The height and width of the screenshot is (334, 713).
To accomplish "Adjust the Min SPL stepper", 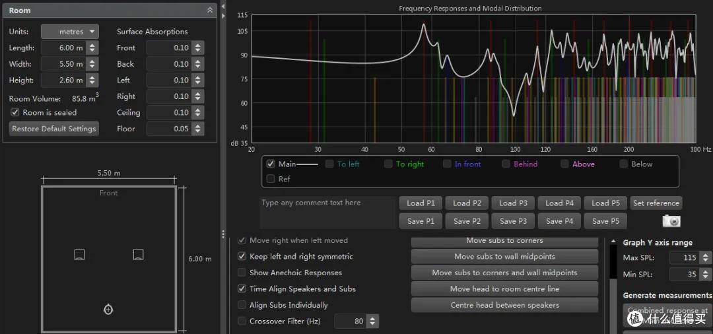I will pos(705,275).
